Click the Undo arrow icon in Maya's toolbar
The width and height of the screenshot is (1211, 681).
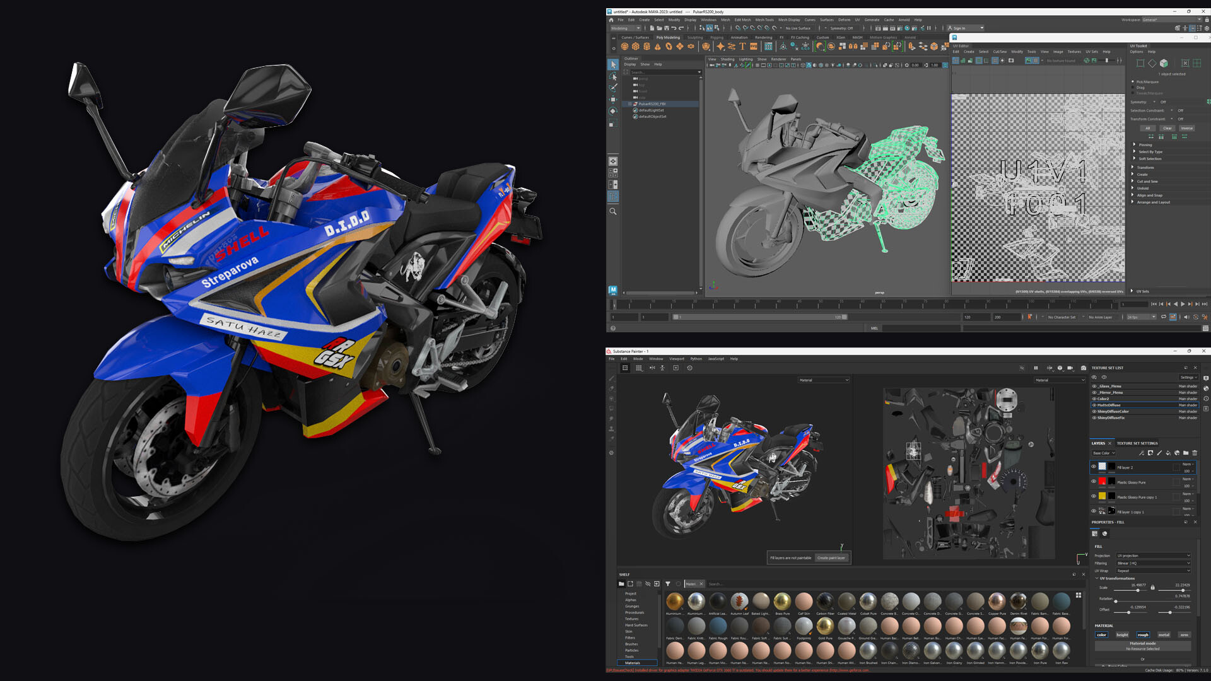pos(674,28)
